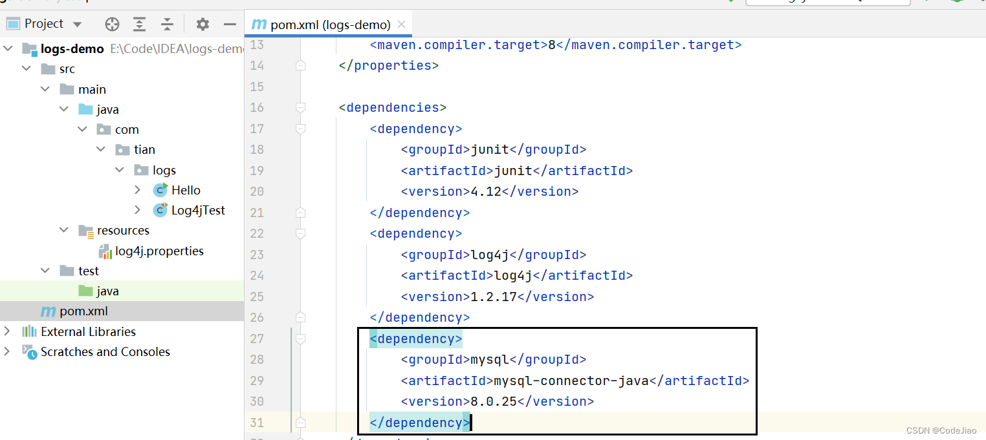Hide the Project panel with minus icon
Viewport: 986px width, 440px height.
tap(230, 25)
